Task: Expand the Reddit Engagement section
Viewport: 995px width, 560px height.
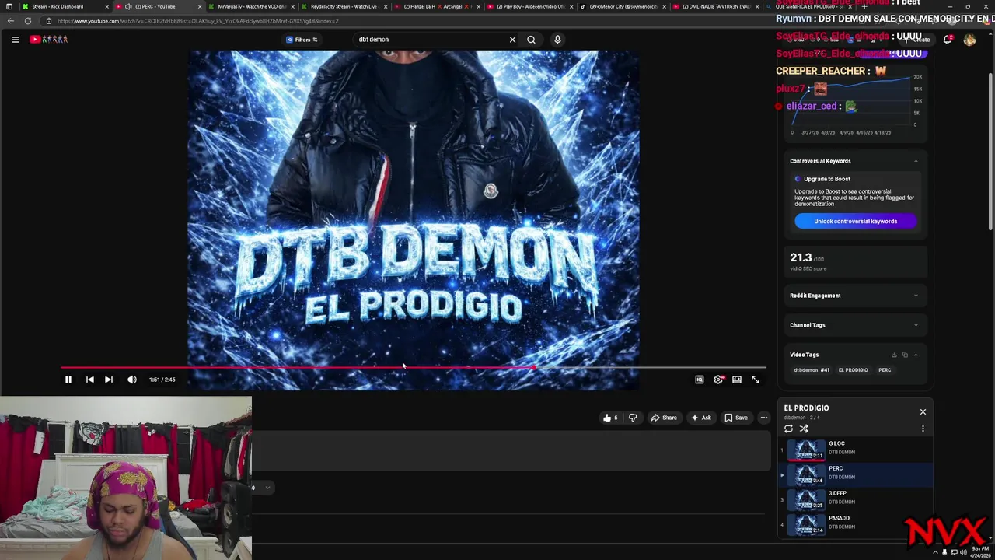Action: (916, 296)
